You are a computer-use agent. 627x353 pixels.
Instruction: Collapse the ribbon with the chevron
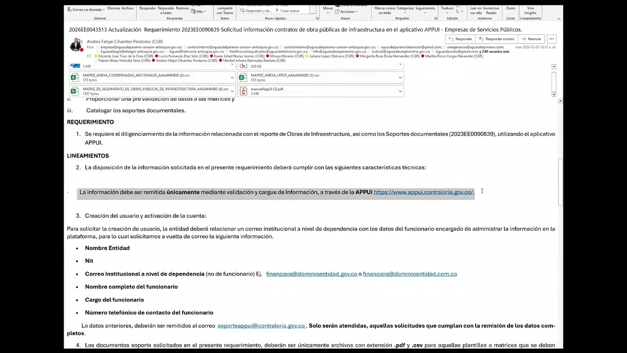point(559,19)
